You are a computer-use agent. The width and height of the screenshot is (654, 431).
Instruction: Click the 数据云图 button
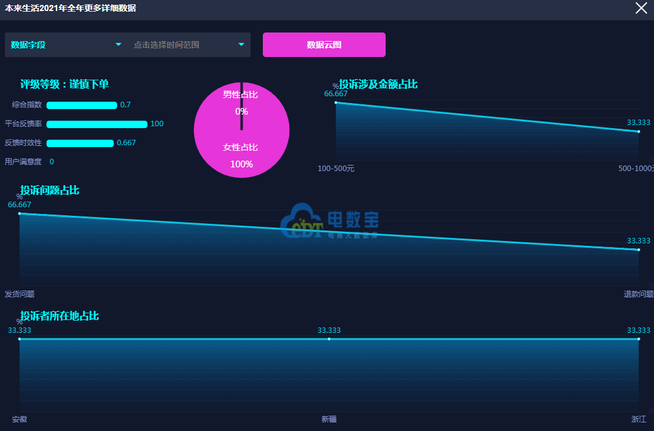click(x=324, y=45)
